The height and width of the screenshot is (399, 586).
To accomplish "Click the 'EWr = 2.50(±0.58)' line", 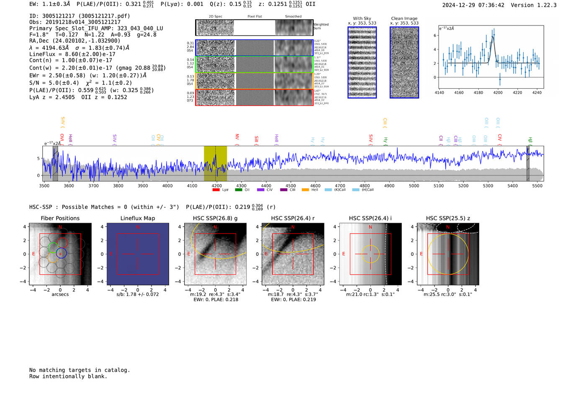I will [88, 75].
